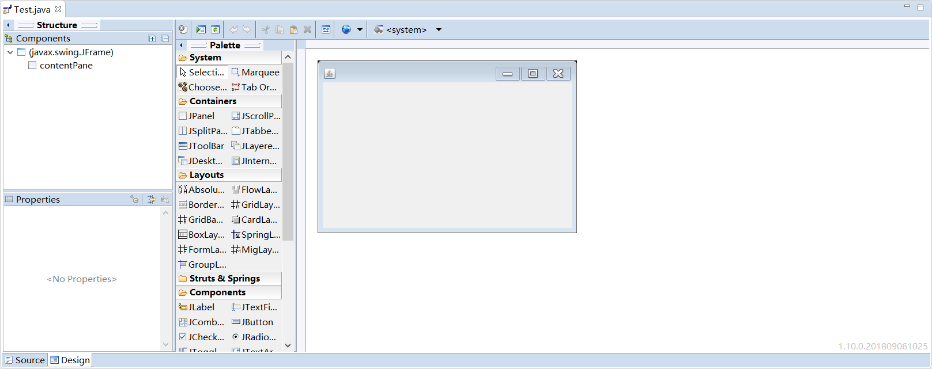Click the Expand All icon in Components header
The width and height of the screenshot is (932, 369).
pyautogui.click(x=152, y=39)
